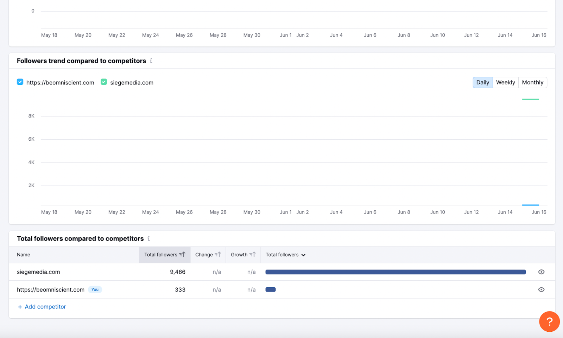Sort table by Change column icon
Image resolution: width=563 pixels, height=338 pixels.
218,255
